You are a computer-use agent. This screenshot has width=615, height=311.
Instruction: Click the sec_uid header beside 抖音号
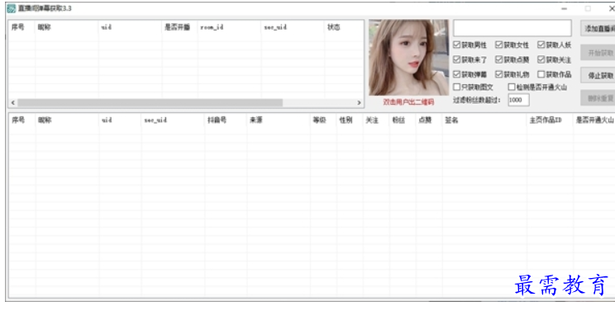click(173, 120)
